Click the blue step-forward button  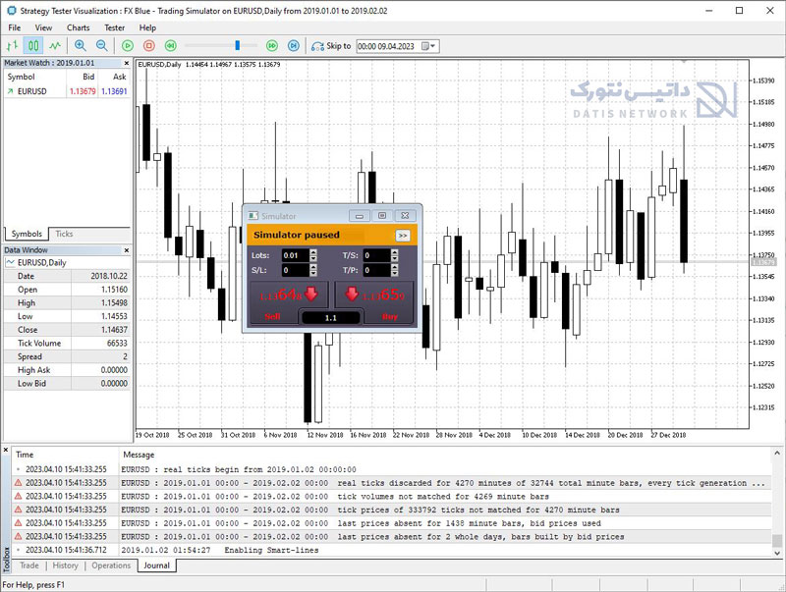(294, 46)
